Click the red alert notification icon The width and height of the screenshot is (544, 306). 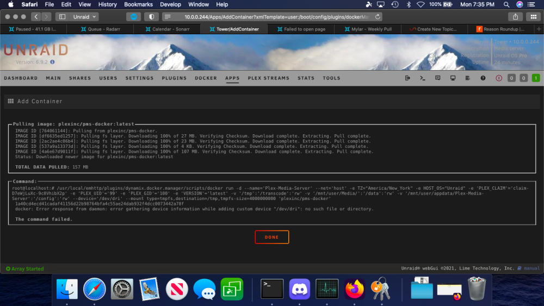pos(499,78)
